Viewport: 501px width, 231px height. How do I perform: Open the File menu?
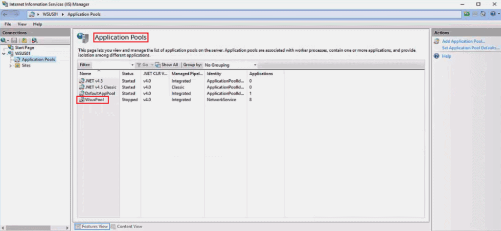8,24
